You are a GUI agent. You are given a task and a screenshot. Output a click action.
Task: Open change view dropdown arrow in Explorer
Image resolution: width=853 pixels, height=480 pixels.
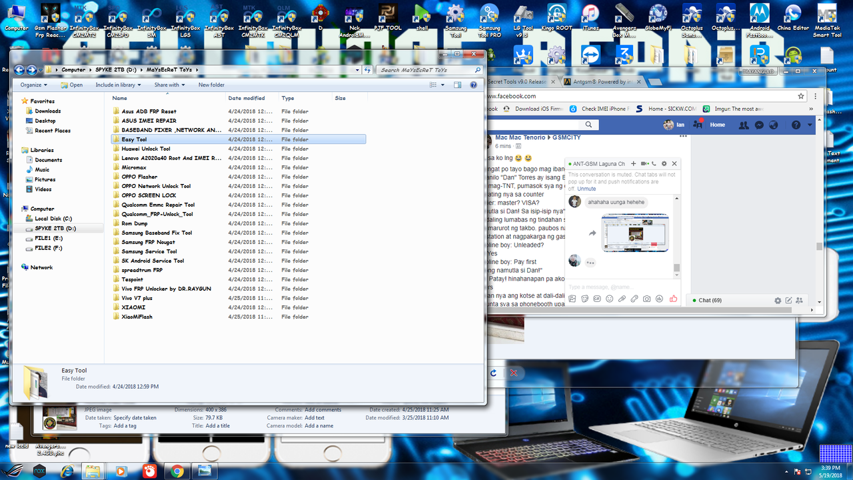442,85
